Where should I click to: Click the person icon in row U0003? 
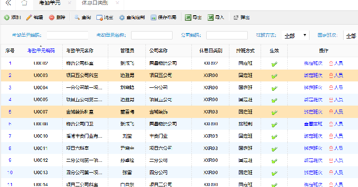click(x=331, y=75)
